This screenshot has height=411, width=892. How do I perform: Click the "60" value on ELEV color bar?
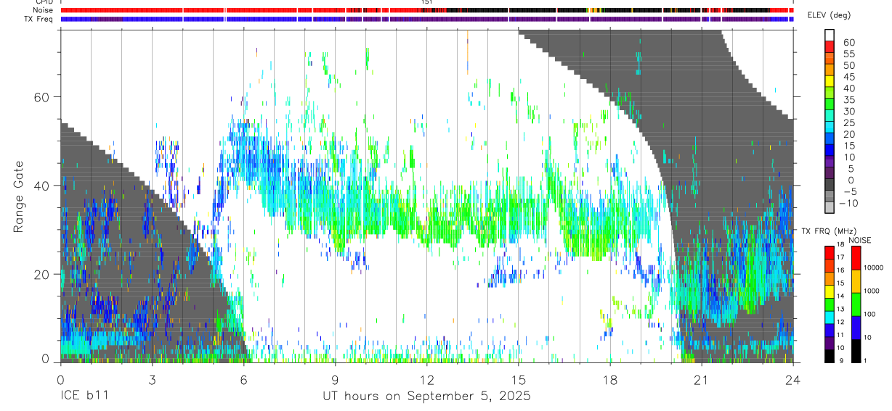pyautogui.click(x=848, y=42)
